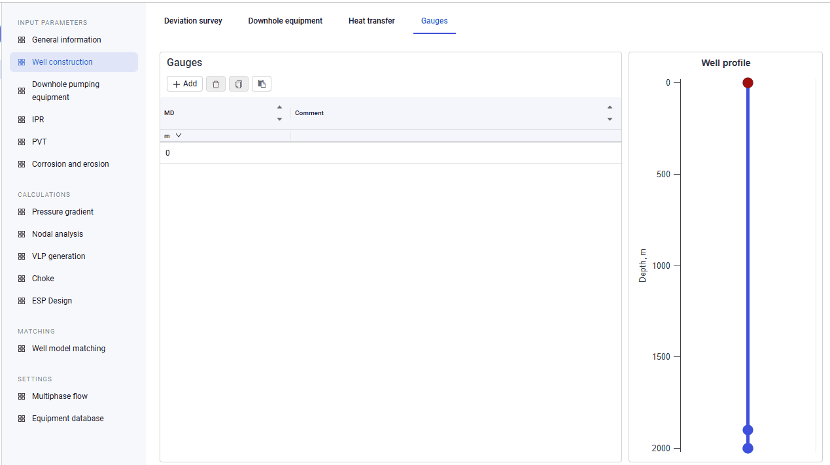830x465 pixels.
Task: Click the blue marker just above the 2000 m point
Action: pos(748,430)
